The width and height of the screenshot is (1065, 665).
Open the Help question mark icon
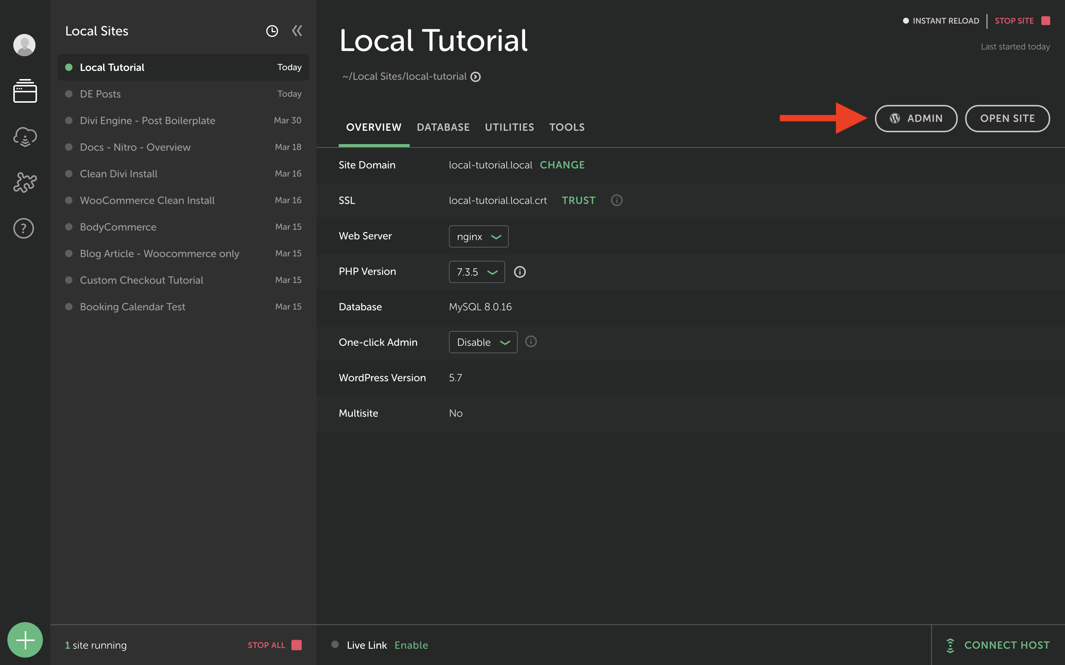[x=24, y=228]
